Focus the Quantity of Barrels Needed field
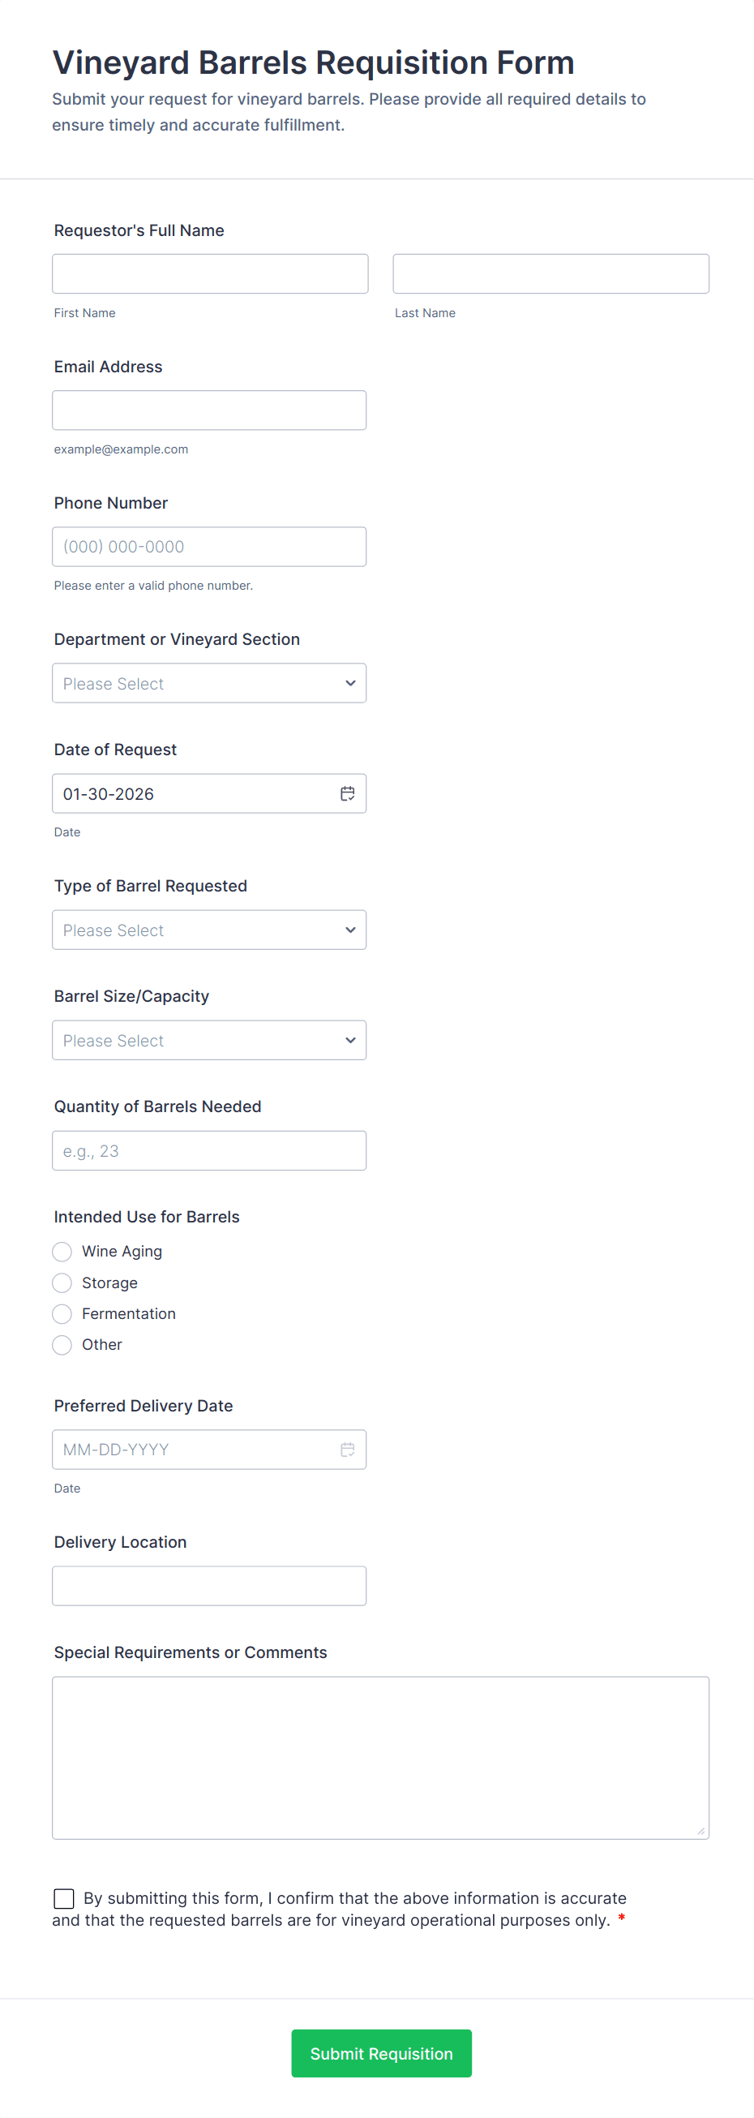 (208, 1150)
